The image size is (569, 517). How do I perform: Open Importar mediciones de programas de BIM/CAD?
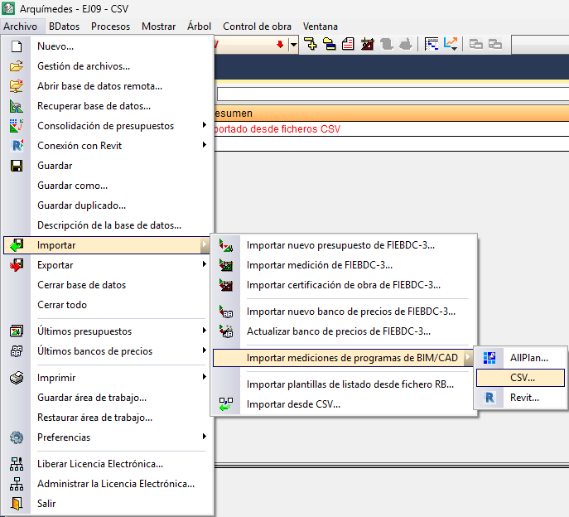click(x=343, y=358)
